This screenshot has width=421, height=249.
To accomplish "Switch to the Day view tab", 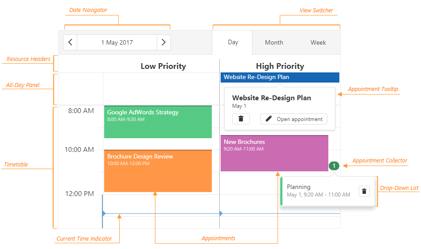I will click(x=233, y=42).
